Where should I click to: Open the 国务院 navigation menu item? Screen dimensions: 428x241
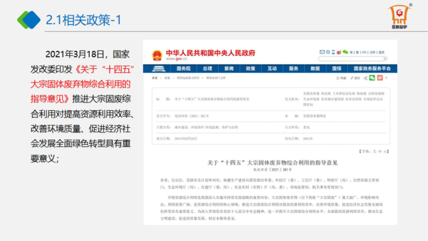(x=183, y=68)
